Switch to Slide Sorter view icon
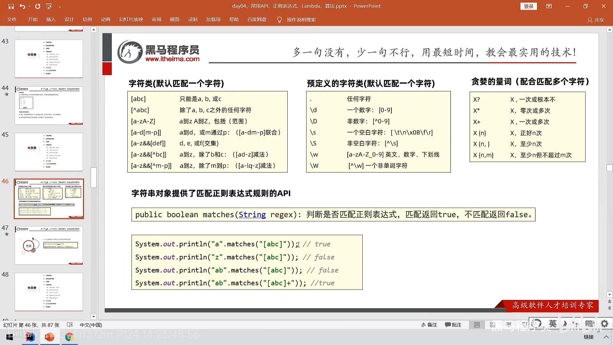Screen dimensions: 613x345 492,325
